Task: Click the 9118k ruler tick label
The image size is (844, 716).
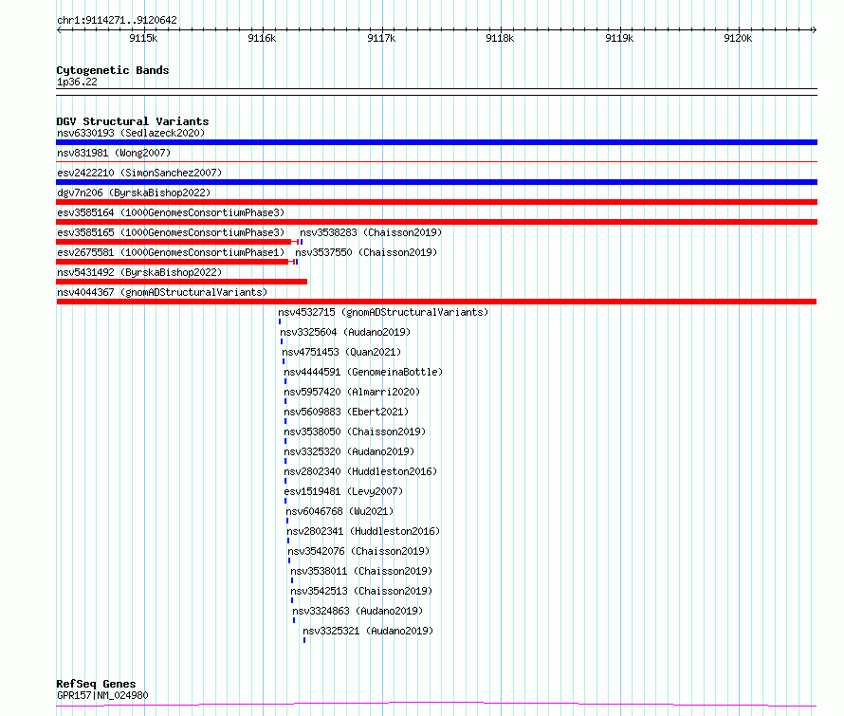Action: coord(500,38)
